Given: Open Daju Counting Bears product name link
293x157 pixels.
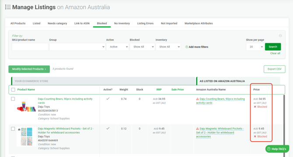Looking at the screenshot, I should (x=65, y=101).
